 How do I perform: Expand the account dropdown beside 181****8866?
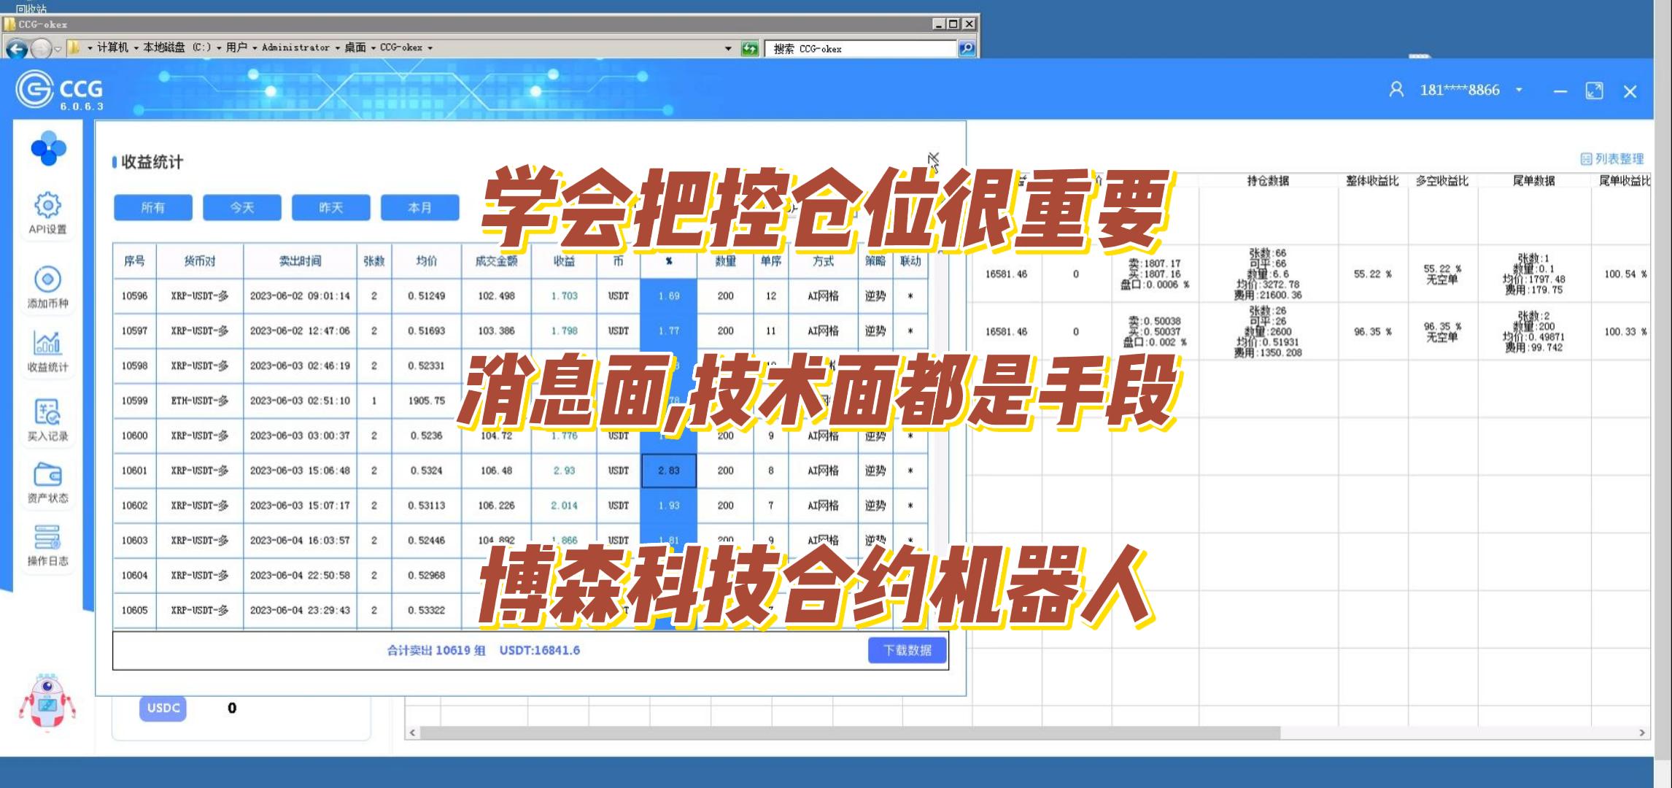pos(1519,90)
